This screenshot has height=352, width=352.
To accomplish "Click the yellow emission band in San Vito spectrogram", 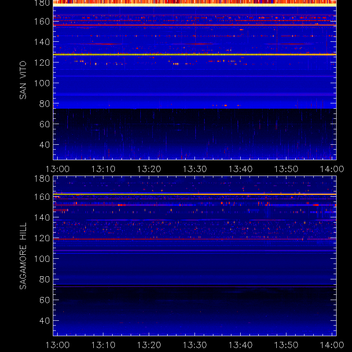I will tap(194, 55).
